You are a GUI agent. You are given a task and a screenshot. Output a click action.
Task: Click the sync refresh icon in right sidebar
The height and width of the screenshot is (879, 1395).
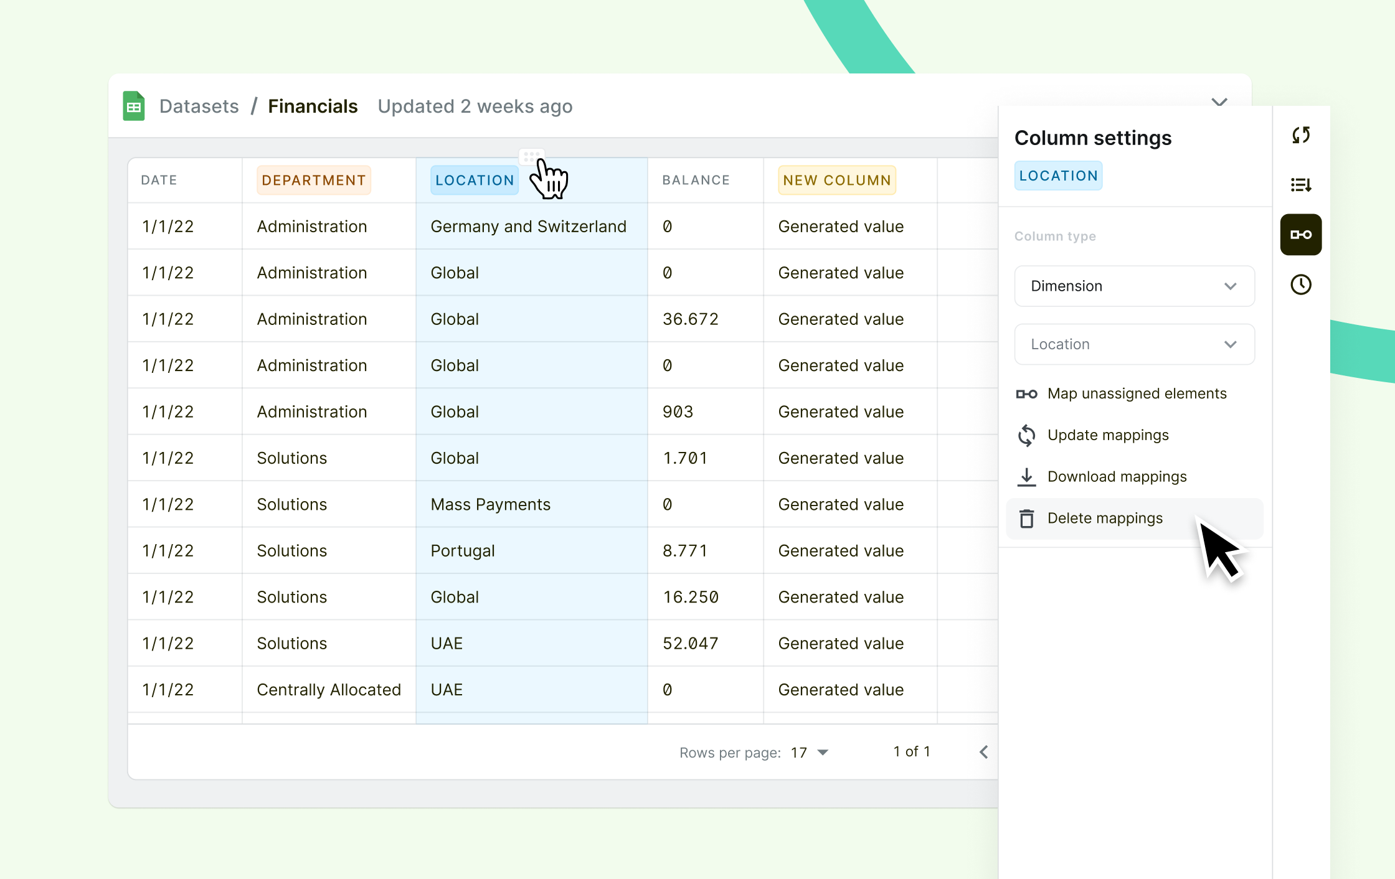[x=1300, y=135]
